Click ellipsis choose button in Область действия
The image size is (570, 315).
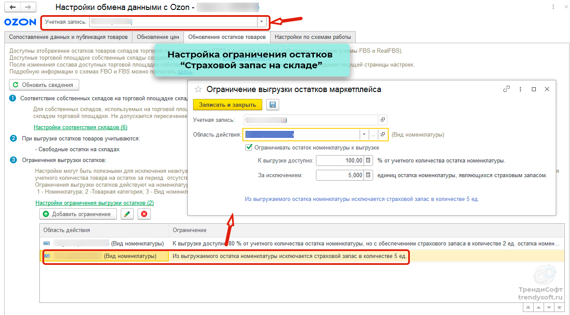click(373, 134)
